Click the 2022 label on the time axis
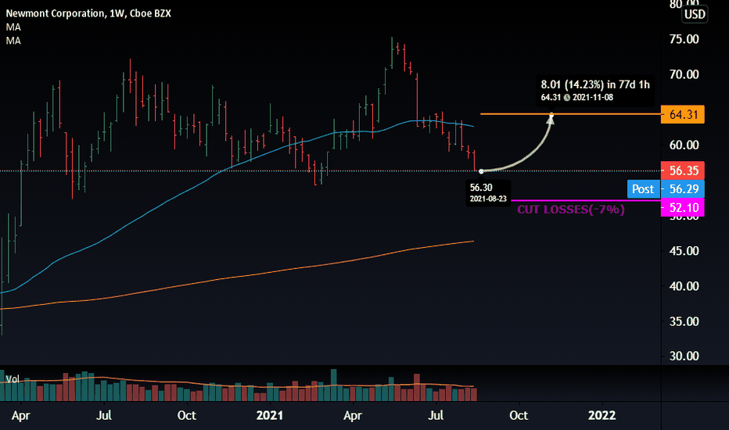The height and width of the screenshot is (430, 729). pyautogui.click(x=602, y=415)
